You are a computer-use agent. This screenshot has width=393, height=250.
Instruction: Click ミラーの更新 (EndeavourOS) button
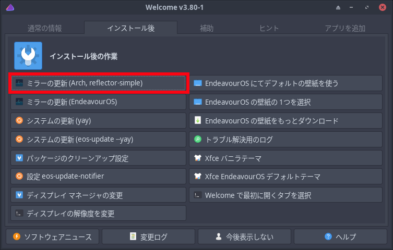click(x=99, y=102)
